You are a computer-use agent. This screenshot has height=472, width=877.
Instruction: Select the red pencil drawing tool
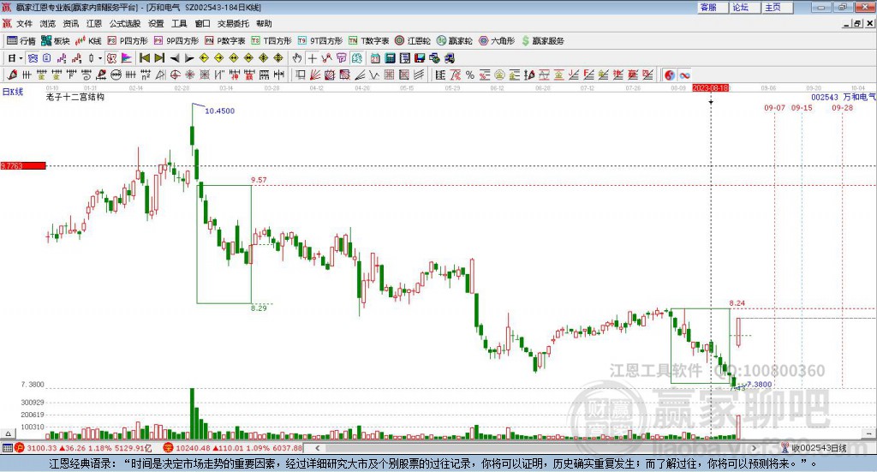coord(12,75)
